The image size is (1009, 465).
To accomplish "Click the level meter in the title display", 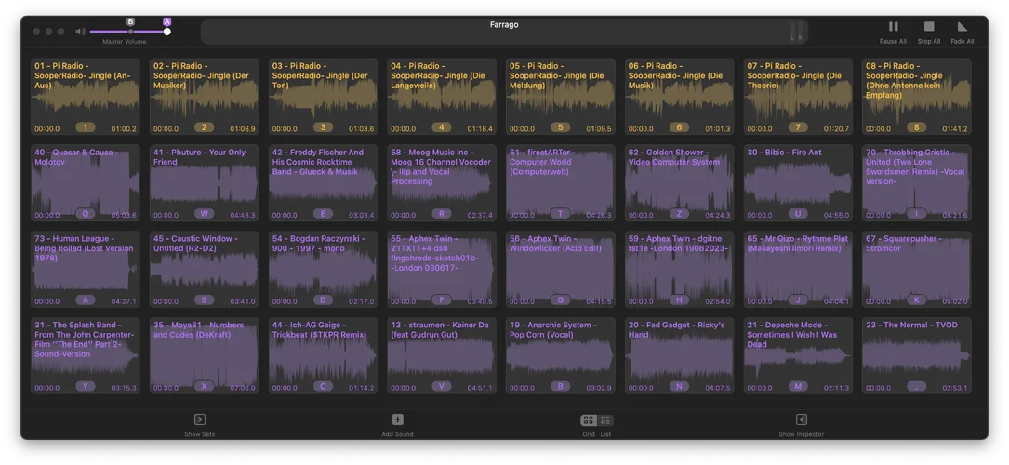I will (795, 32).
